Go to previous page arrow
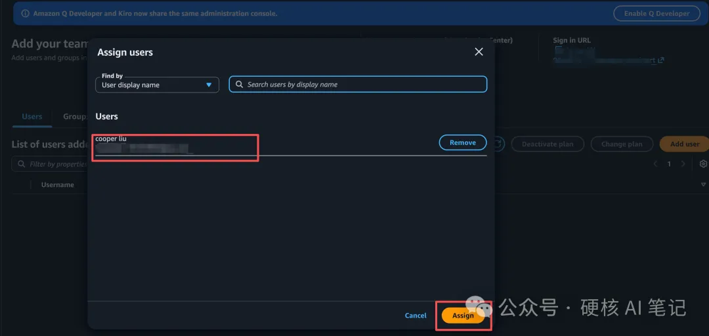 (655, 164)
